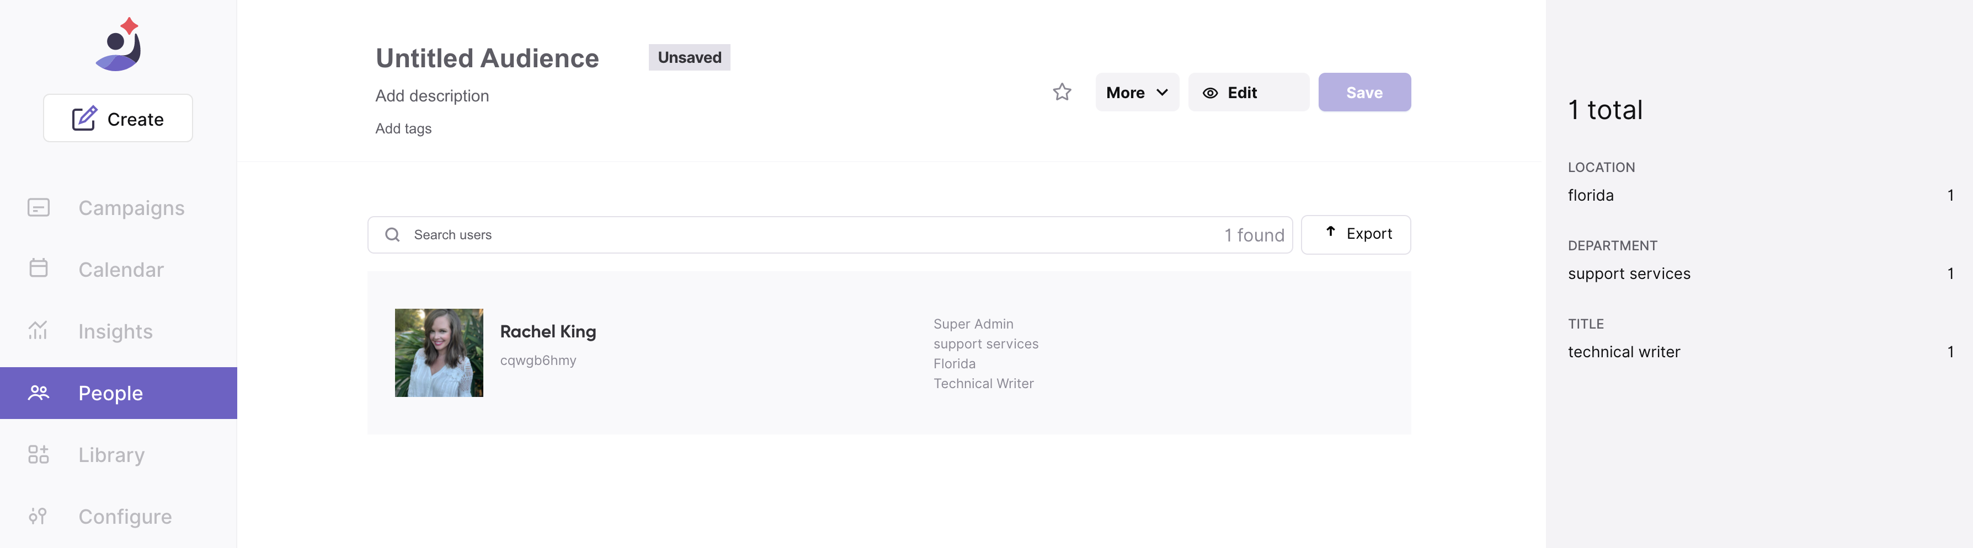Click the Rachel King name
The image size is (1973, 548).
tap(548, 331)
